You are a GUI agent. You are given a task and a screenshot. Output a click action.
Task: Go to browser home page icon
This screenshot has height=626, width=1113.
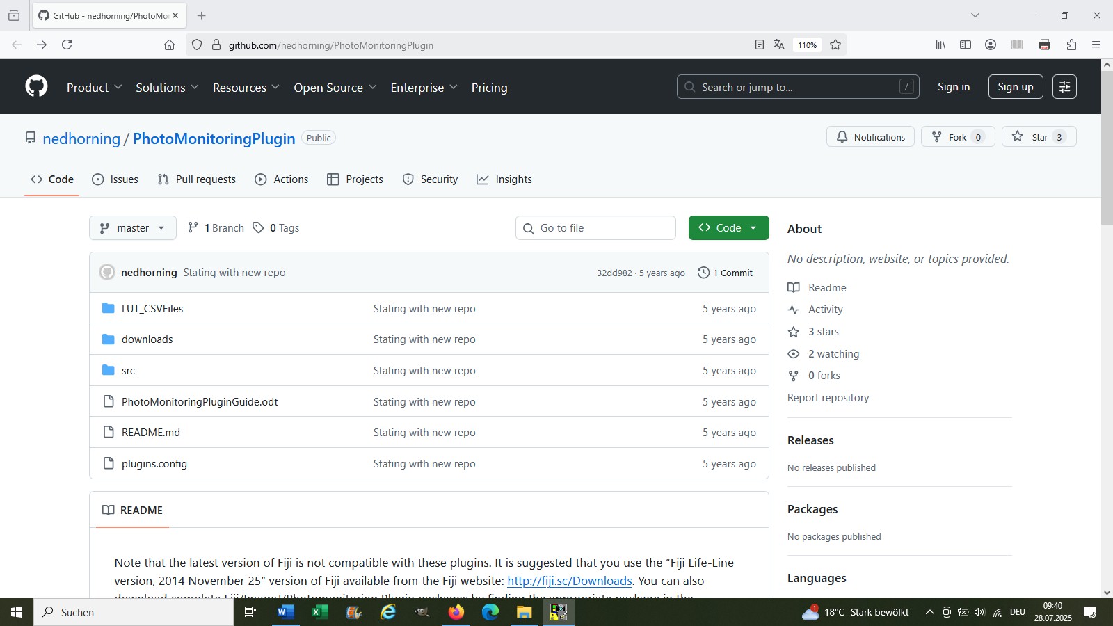[x=169, y=45]
